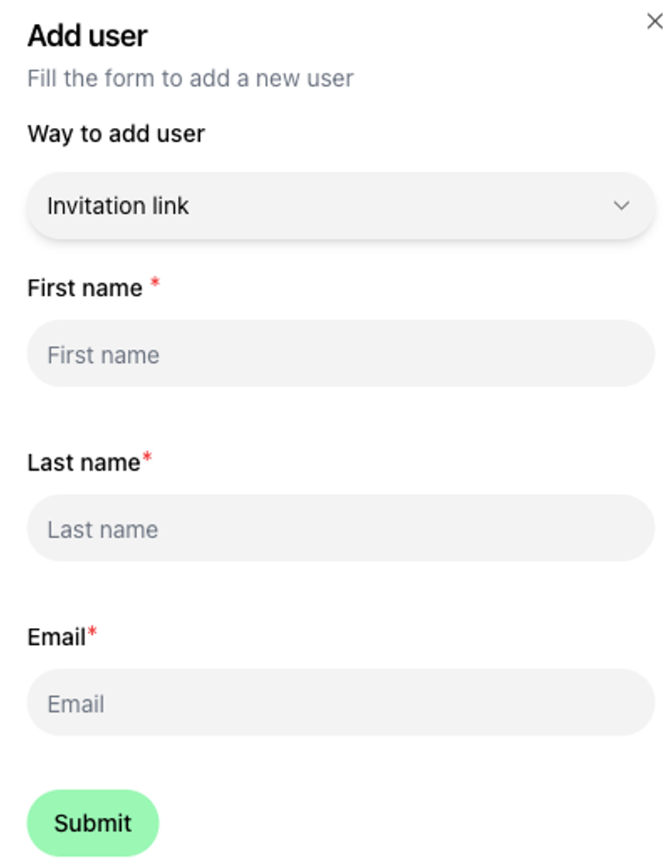Click the red asterisk beside Last name
Screen dimensions: 667x866
(147, 457)
